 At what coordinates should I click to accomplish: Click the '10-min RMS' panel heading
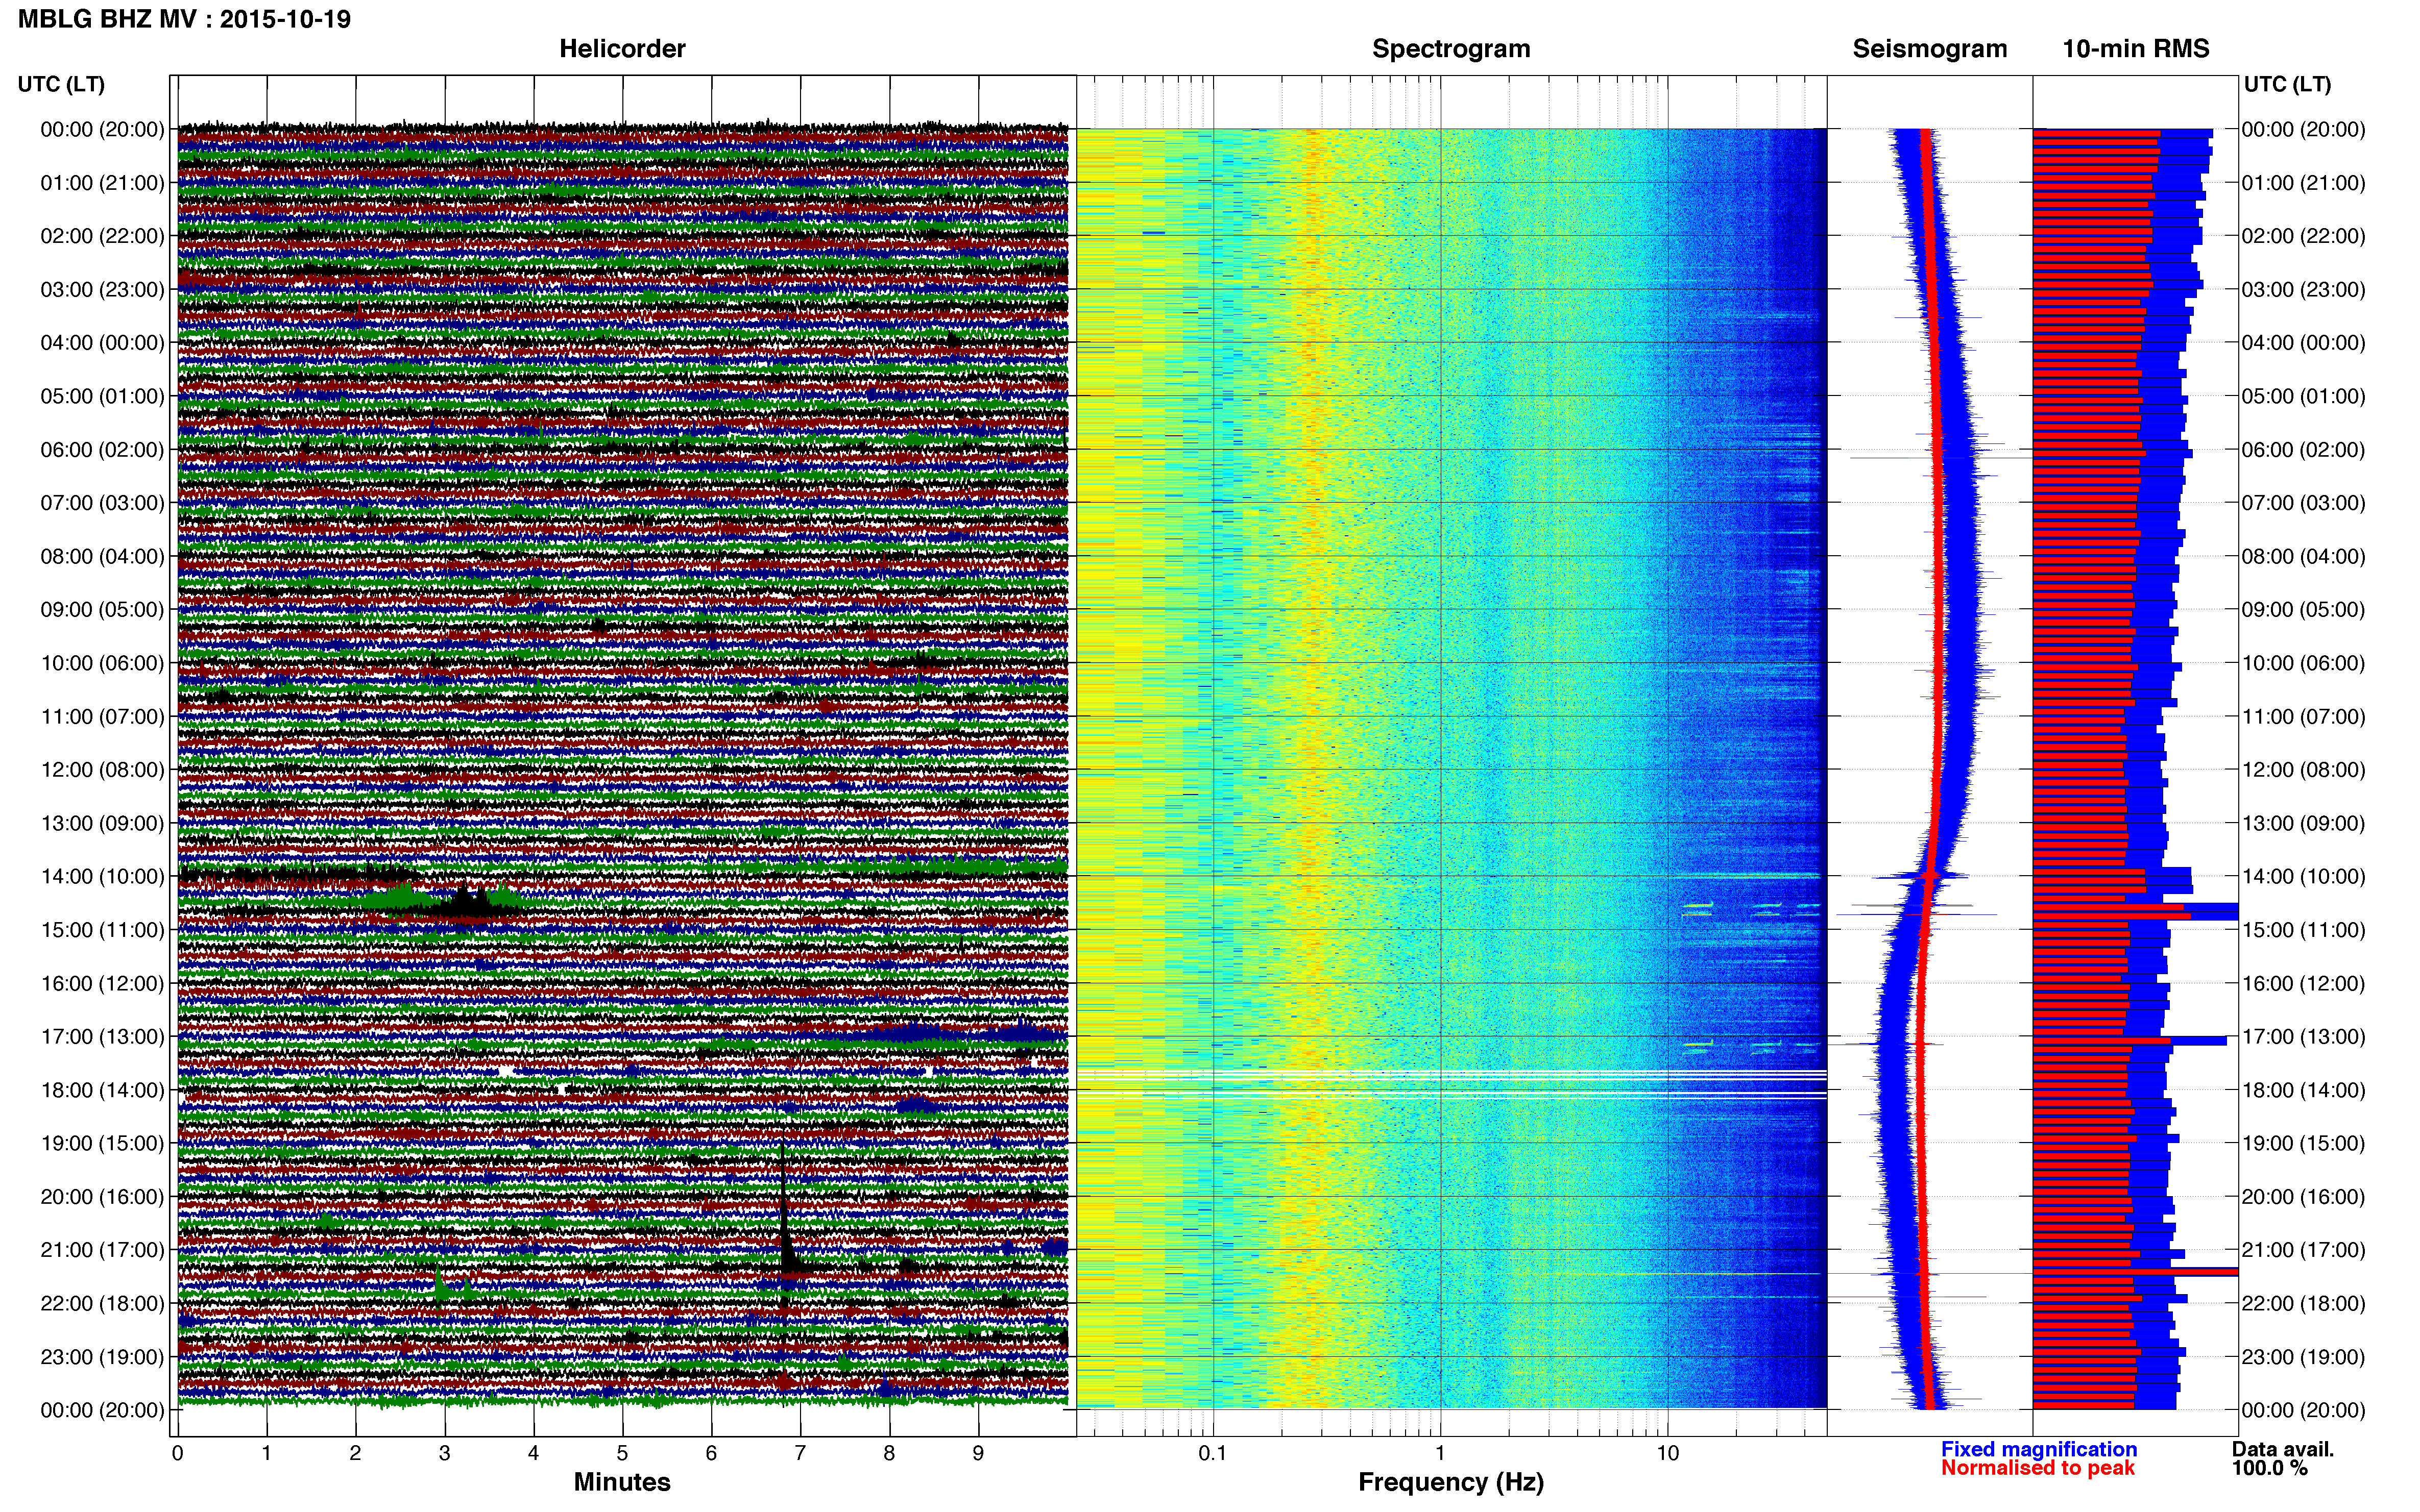[x=2136, y=49]
